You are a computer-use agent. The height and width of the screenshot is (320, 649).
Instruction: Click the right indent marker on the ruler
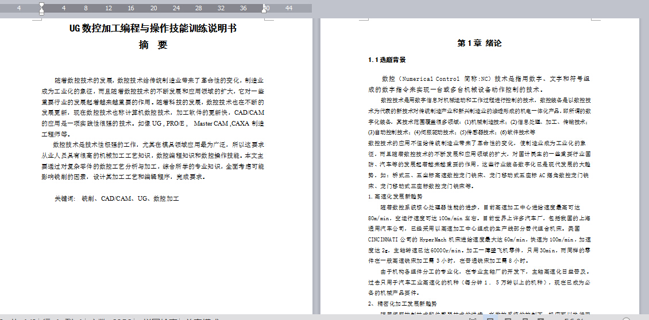[264, 10]
